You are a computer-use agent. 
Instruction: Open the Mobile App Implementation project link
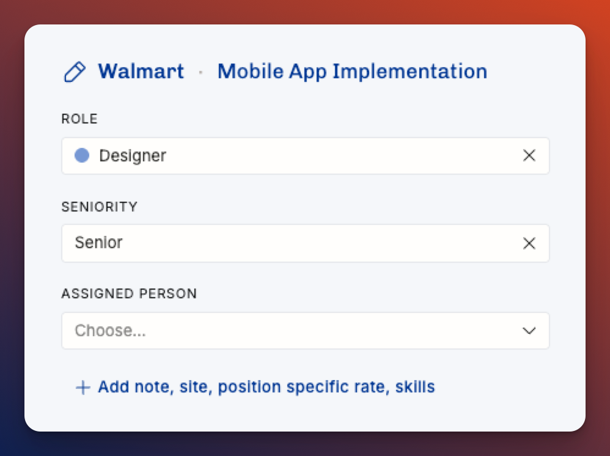pos(352,72)
